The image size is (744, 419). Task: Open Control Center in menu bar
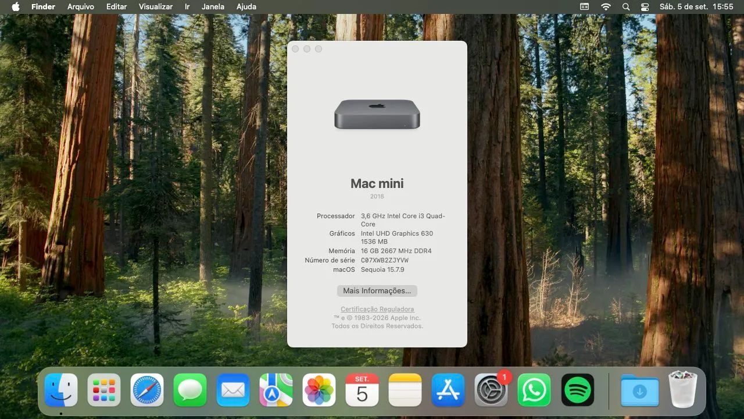(x=645, y=6)
